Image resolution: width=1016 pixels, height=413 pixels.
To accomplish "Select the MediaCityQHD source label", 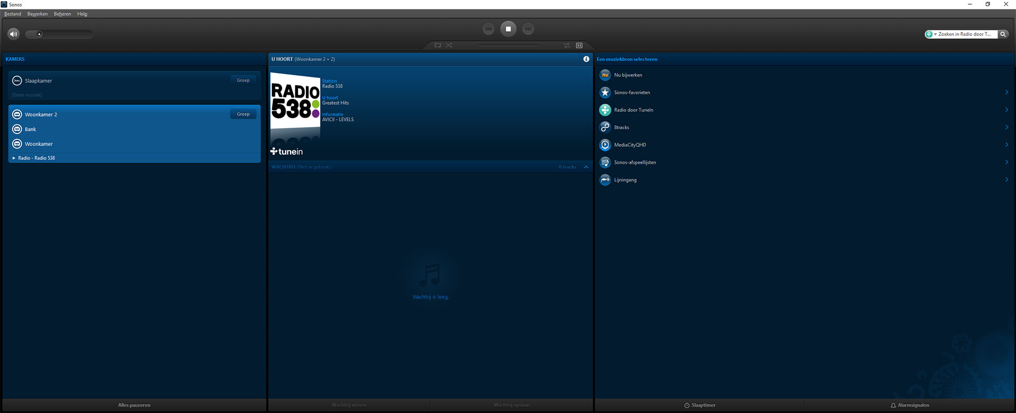I will click(630, 145).
